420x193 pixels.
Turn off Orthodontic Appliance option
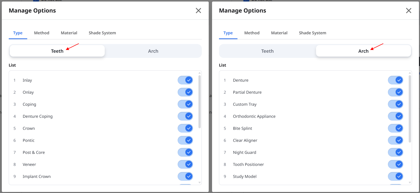click(396, 116)
